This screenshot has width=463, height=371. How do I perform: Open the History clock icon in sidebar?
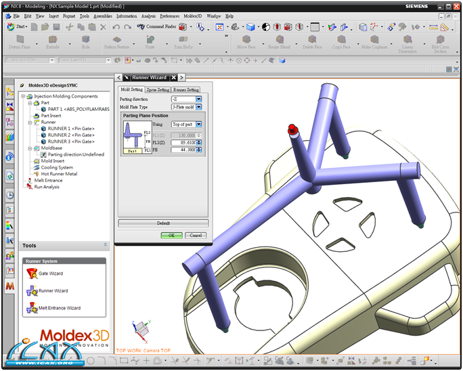tap(10, 195)
